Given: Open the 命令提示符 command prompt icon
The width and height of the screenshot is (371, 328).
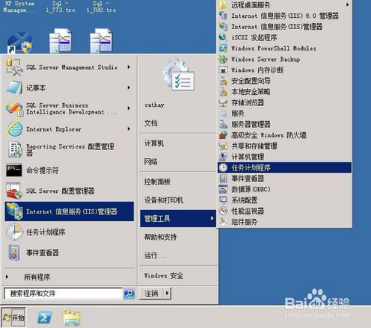Looking at the screenshot, I should click(14, 170).
